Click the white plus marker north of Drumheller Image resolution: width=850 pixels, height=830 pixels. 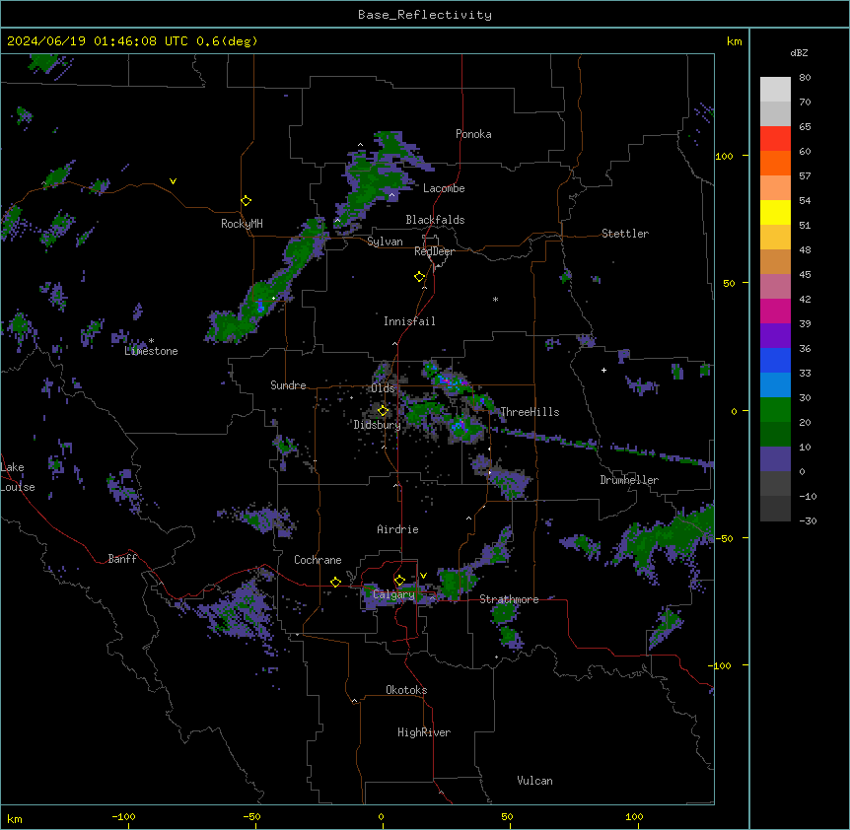(x=603, y=370)
